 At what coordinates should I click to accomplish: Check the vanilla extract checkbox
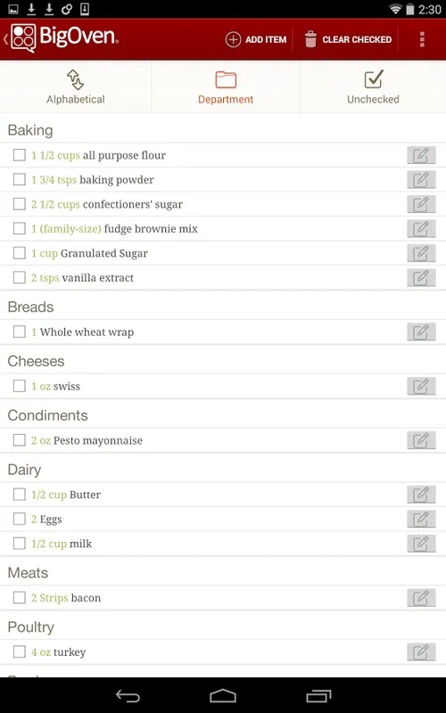click(x=19, y=278)
